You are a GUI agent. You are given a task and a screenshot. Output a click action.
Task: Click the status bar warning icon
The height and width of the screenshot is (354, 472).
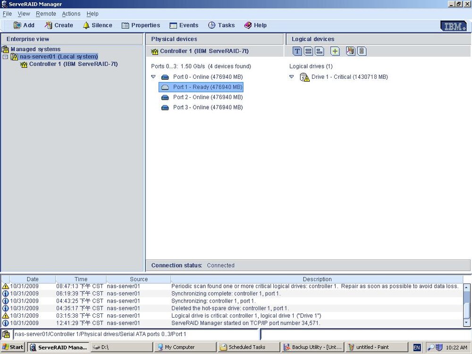(6, 334)
